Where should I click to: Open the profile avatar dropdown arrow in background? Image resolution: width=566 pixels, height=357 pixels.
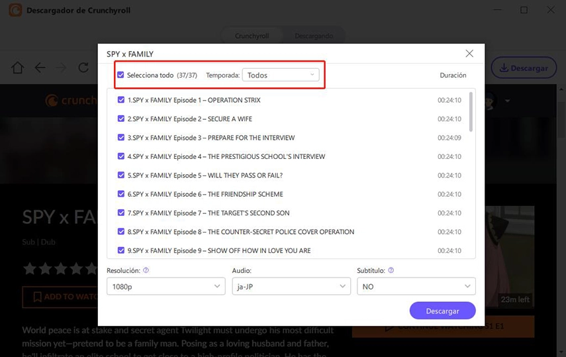(507, 101)
